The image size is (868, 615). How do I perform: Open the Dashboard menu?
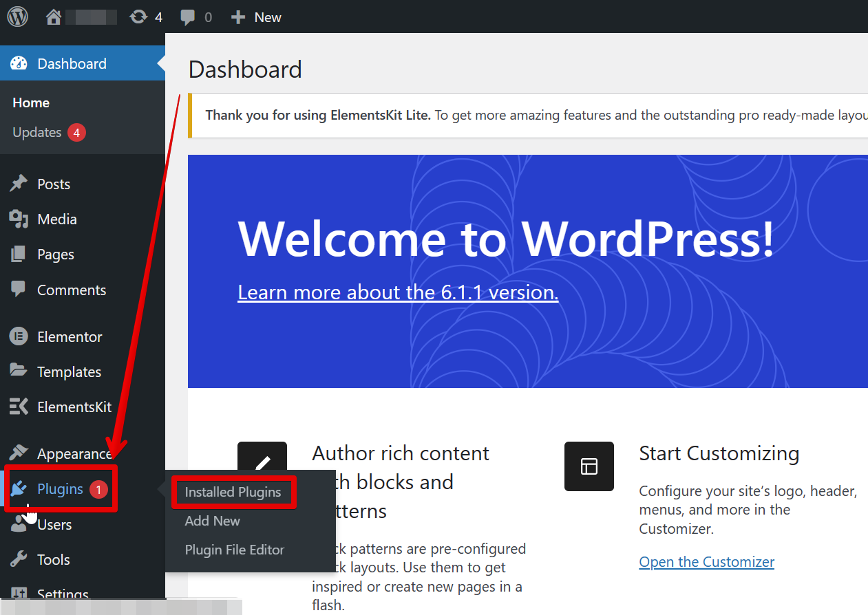72,63
